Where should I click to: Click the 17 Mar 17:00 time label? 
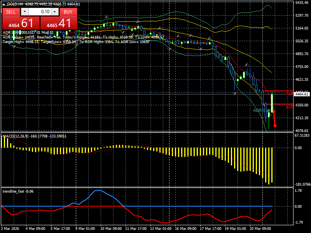point(211,228)
